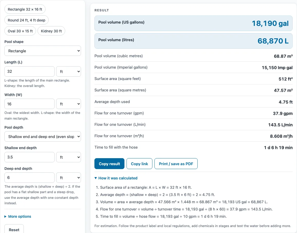
Task: Click the 15,150 Imp gal value
Action: point(277,68)
